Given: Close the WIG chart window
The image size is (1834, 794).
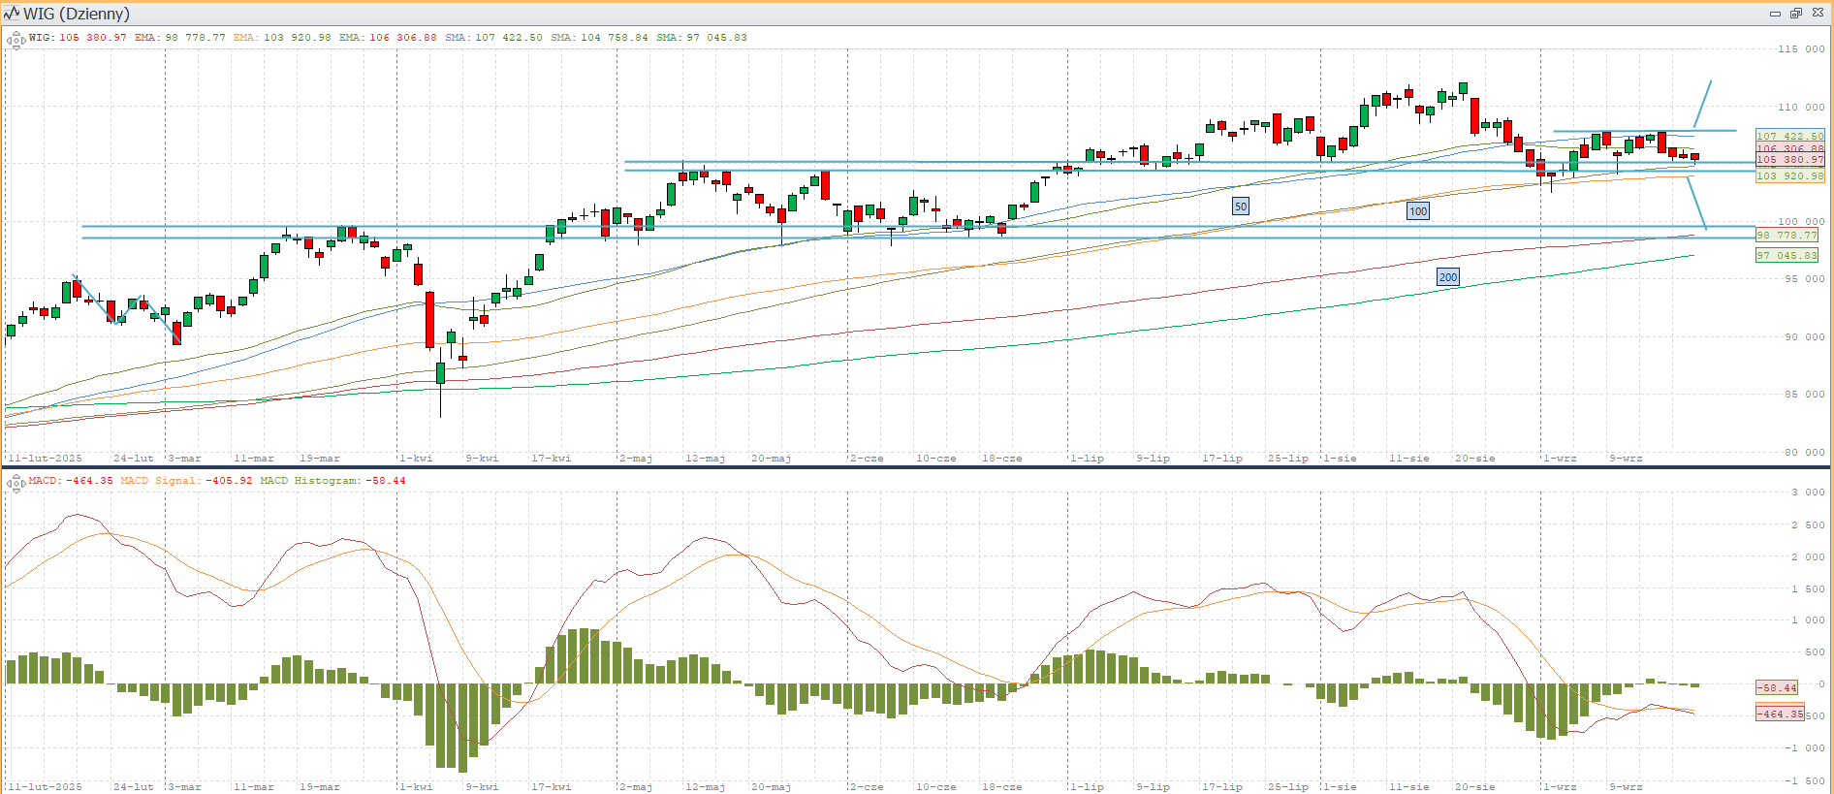Looking at the screenshot, I should pyautogui.click(x=1818, y=14).
